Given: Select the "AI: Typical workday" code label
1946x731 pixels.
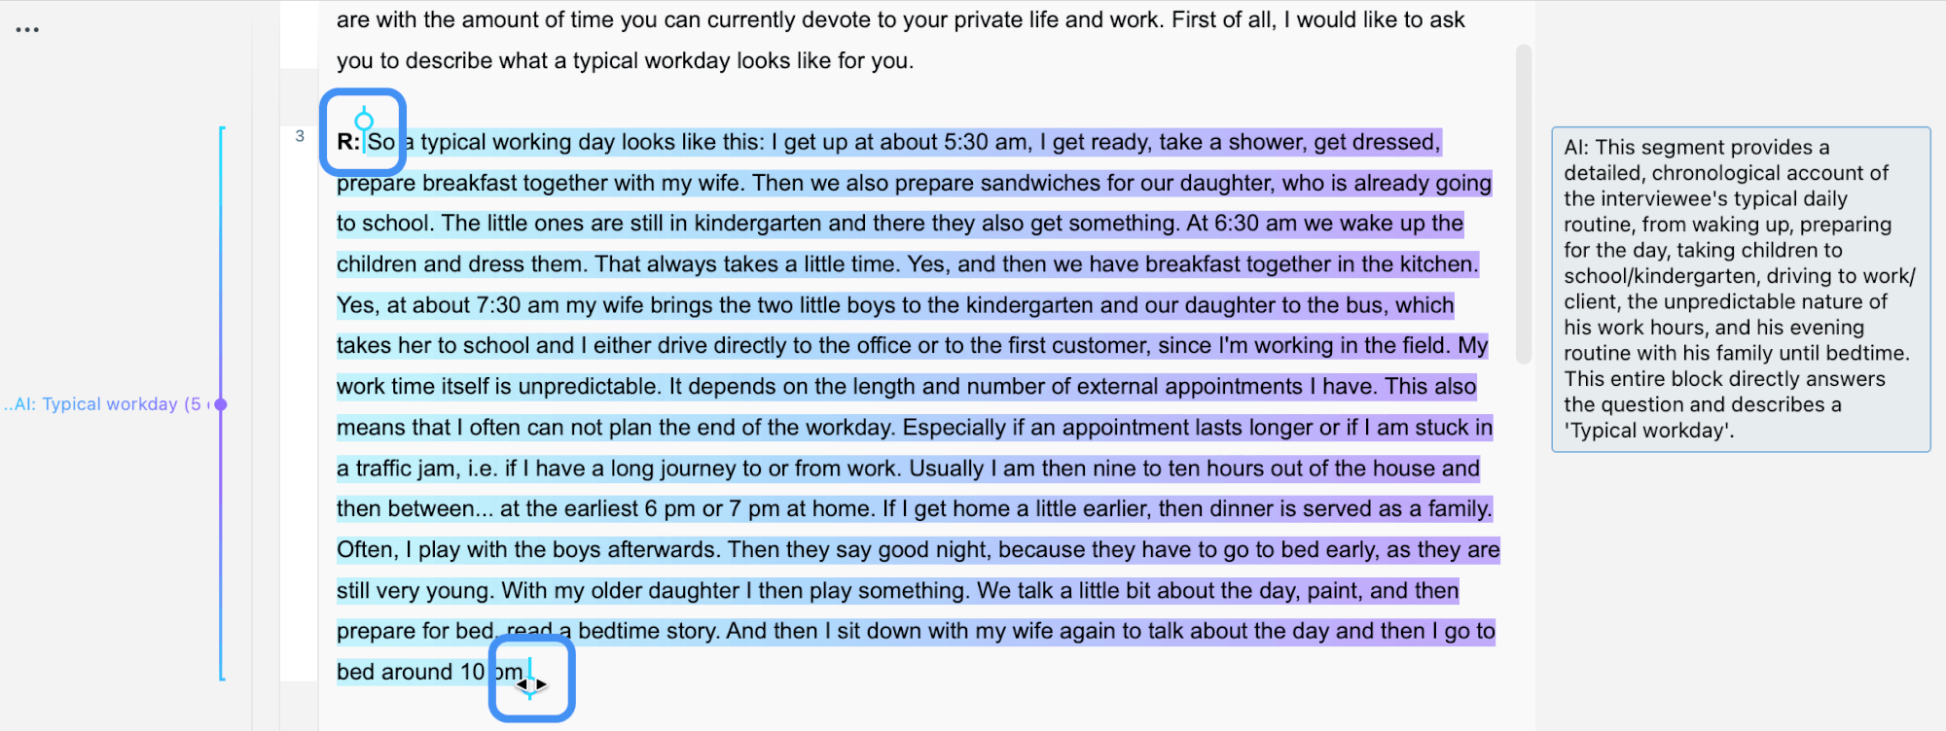Looking at the screenshot, I should (105, 404).
